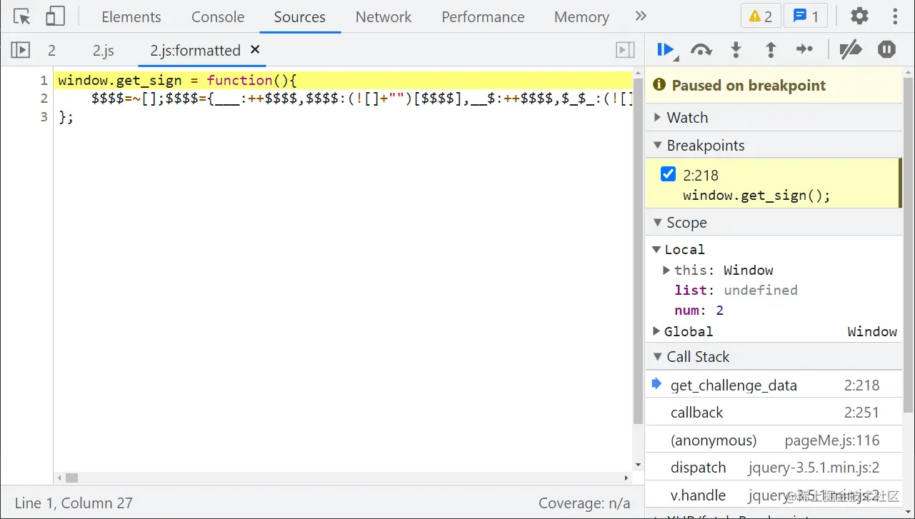915x519 pixels.
Task: Click the code on line 2
Action: [x=361, y=99]
